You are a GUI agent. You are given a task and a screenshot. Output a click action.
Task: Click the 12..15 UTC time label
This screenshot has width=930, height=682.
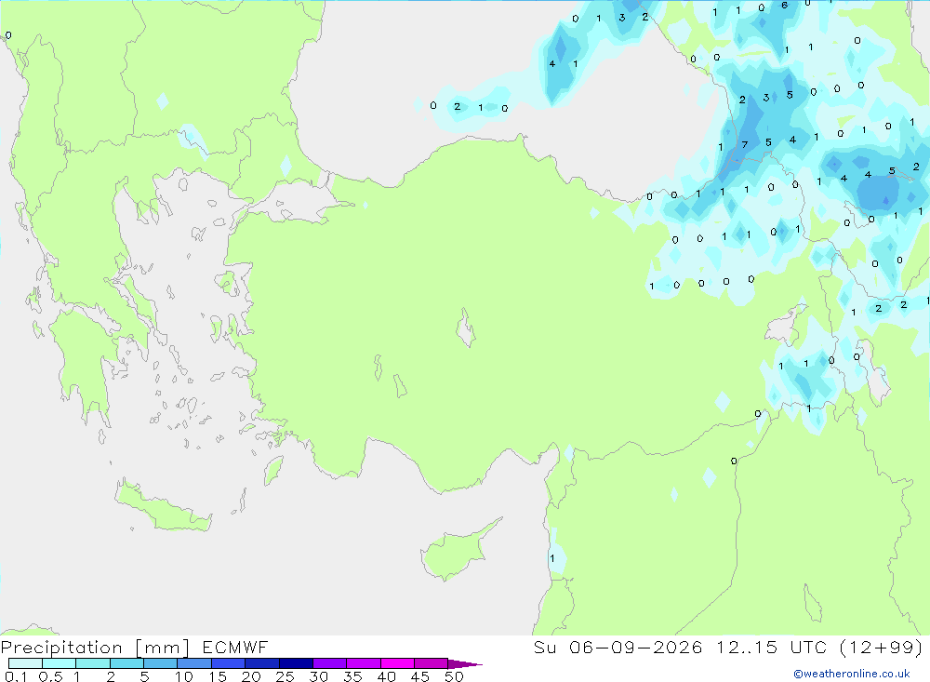[x=770, y=647]
